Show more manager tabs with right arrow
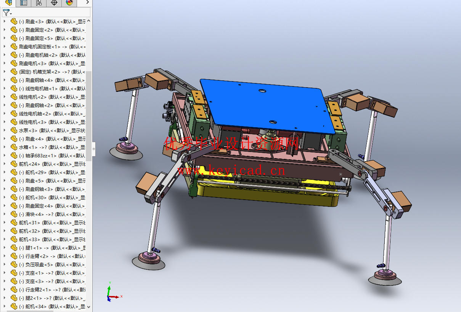Viewport: 461px width, 312px height. pyautogui.click(x=87, y=3)
